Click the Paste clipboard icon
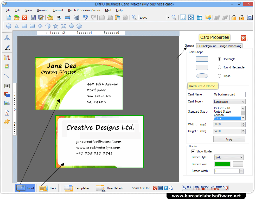The width and height of the screenshot is (255, 199). (x=117, y=17)
